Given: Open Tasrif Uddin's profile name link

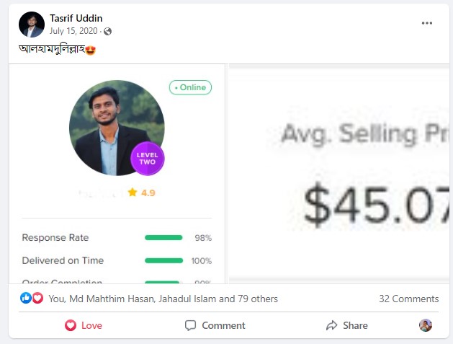Looking at the screenshot, I should click(x=76, y=17).
